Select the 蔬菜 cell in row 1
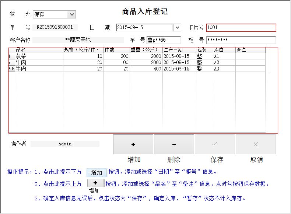291x214 pixels. point(39,56)
